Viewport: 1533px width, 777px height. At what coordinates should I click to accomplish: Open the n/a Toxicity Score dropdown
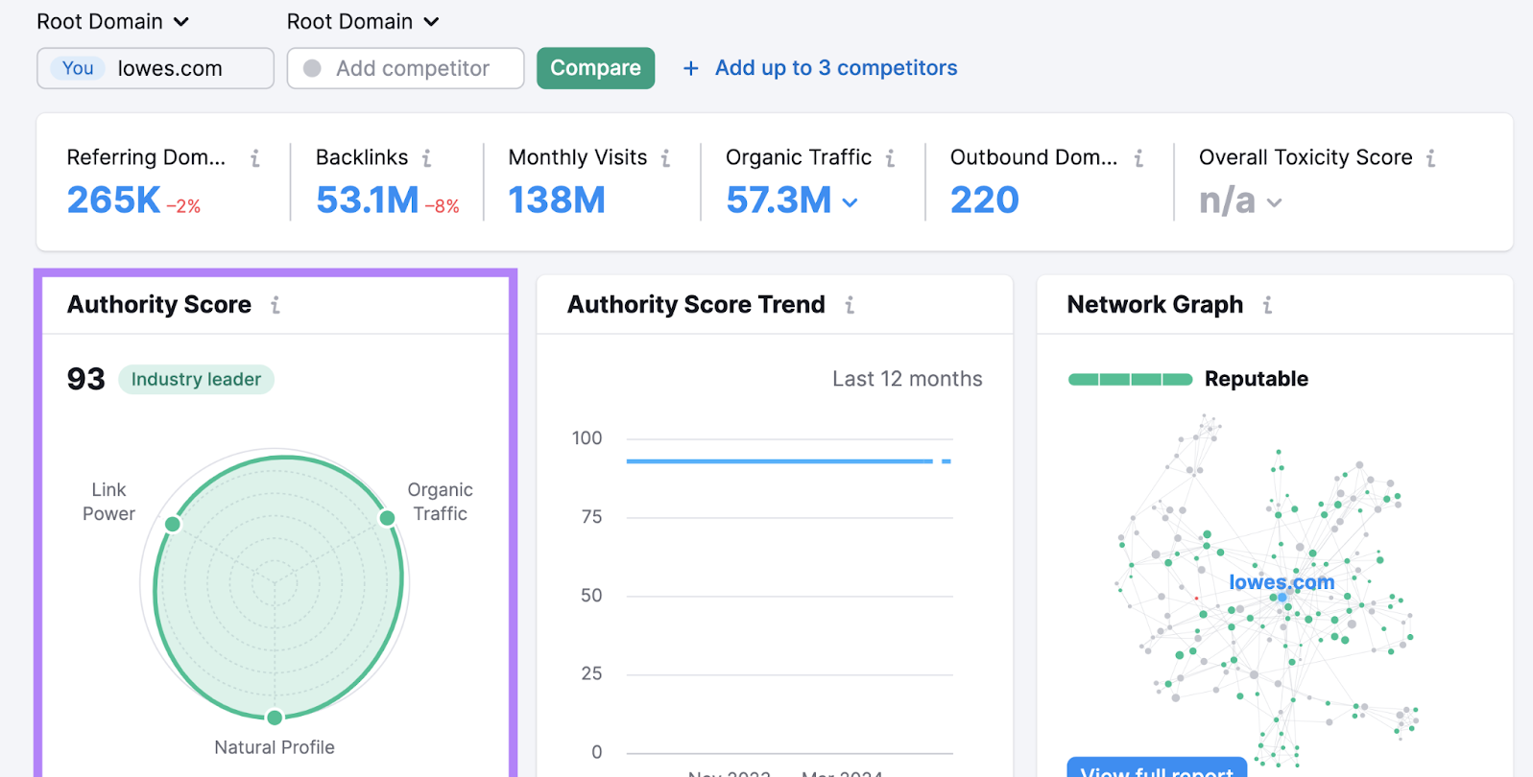1274,202
